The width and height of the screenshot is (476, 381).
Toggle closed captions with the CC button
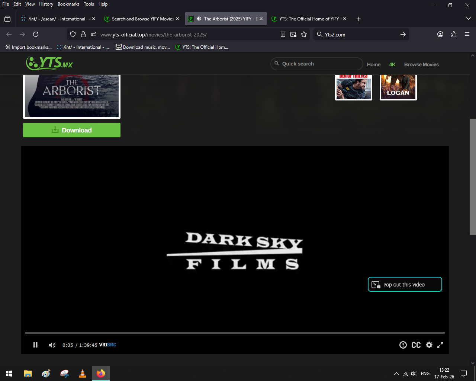pos(416,345)
